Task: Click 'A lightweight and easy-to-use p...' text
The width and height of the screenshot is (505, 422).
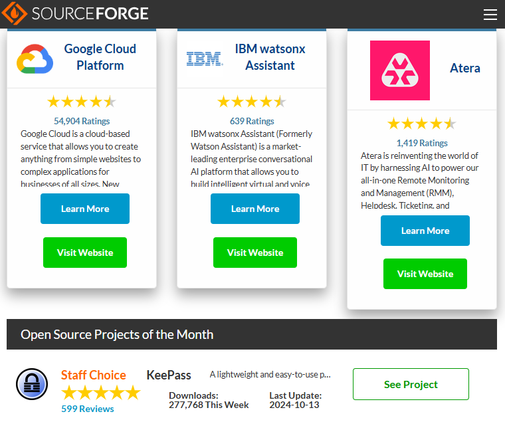Action: [270, 374]
